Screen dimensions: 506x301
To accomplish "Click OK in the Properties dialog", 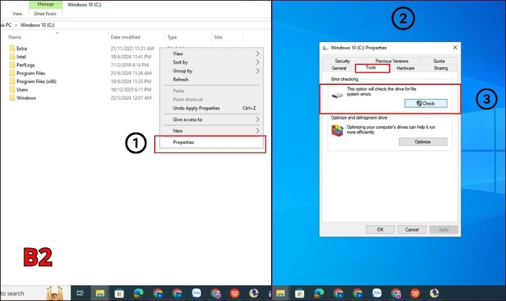I will click(x=380, y=229).
